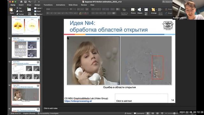This screenshot has width=204, height=115.
Task: Click 'Click to add text' placeholder
Action: pos(141,98)
